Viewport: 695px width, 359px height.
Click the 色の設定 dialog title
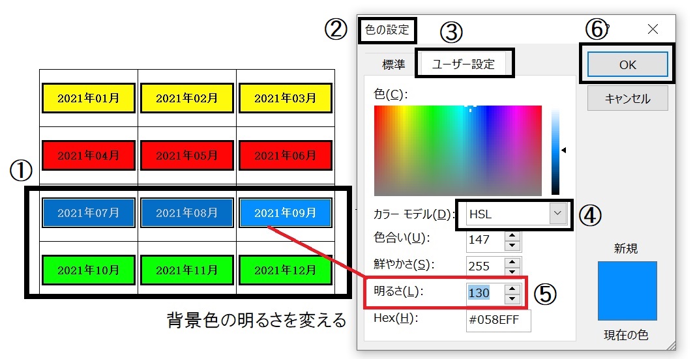[387, 30]
